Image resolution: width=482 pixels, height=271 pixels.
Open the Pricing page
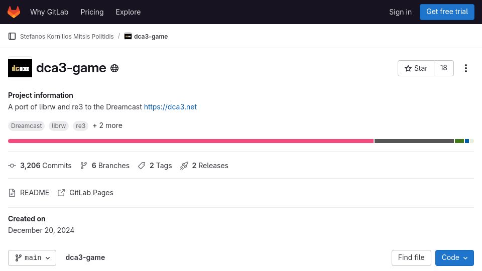(x=92, y=12)
